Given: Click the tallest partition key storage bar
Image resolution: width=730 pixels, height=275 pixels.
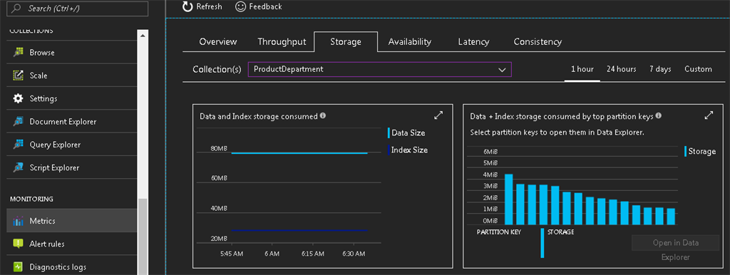Looking at the screenshot, I should click(x=509, y=199).
